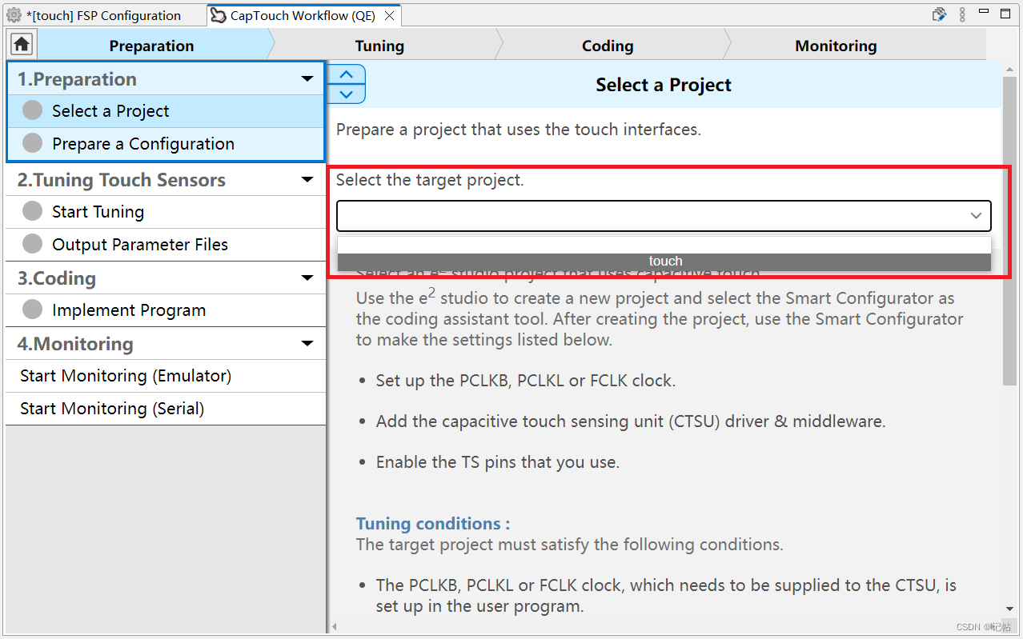Open the target project dropdown
Screen dimensions: 1023x639
976,215
